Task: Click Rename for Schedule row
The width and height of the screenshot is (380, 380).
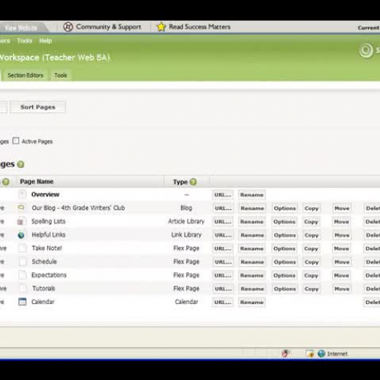Action: (252, 262)
